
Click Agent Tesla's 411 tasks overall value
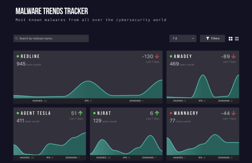(28, 121)
